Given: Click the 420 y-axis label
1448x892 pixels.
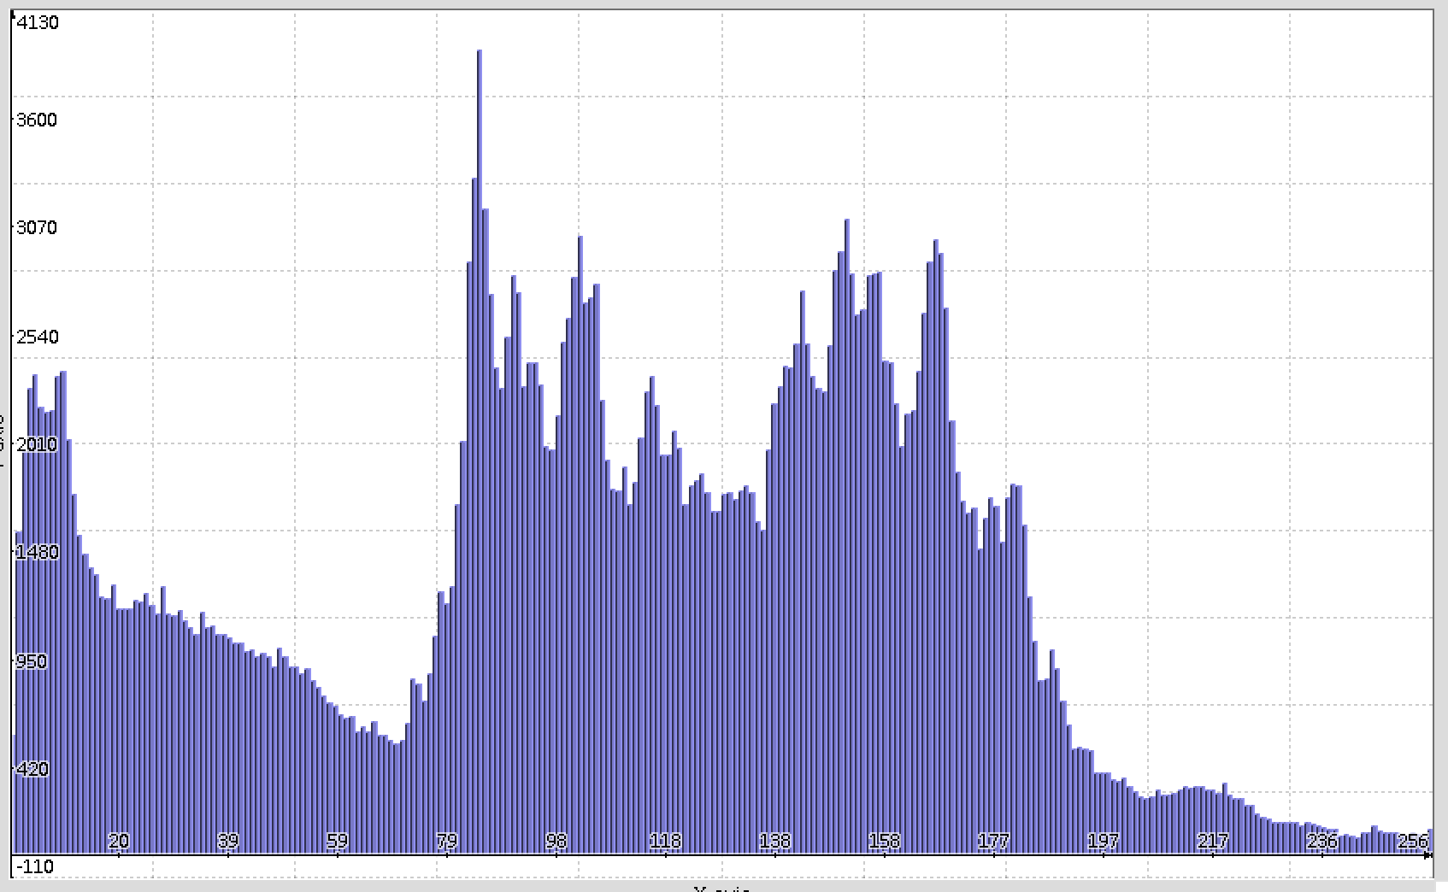Looking at the screenshot, I should coord(32,769).
